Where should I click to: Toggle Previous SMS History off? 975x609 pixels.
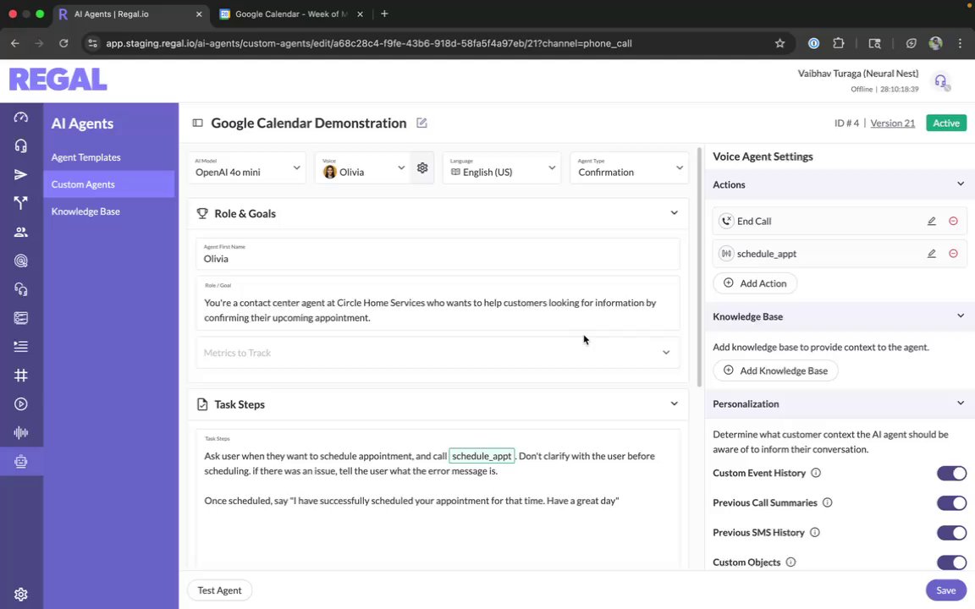(951, 533)
